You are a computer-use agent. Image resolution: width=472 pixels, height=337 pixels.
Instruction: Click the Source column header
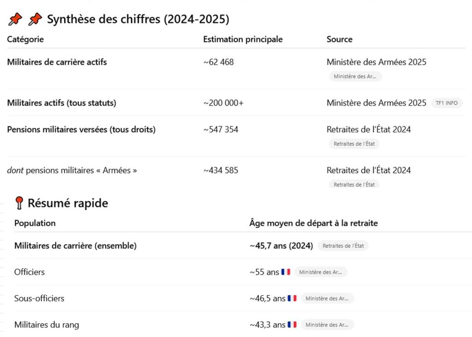tap(339, 39)
